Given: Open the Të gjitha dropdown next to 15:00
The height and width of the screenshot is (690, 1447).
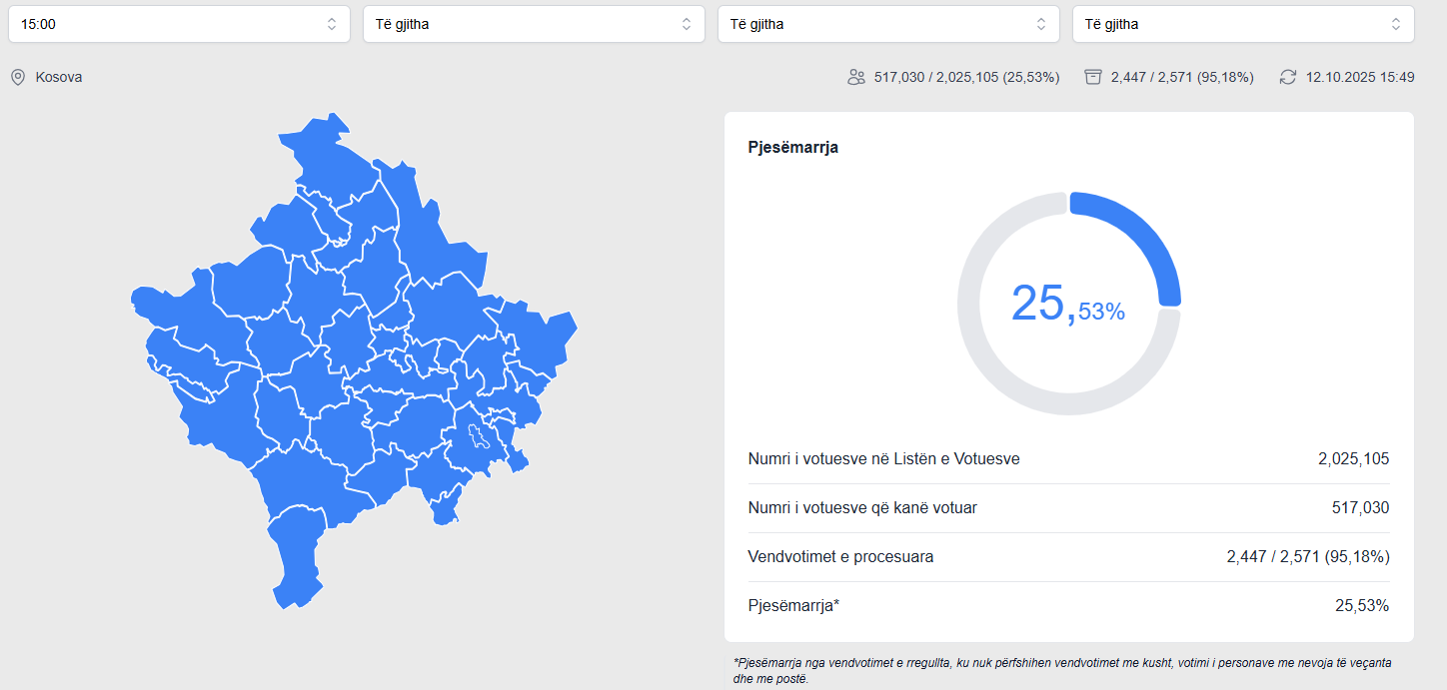Looking at the screenshot, I should (x=534, y=24).
